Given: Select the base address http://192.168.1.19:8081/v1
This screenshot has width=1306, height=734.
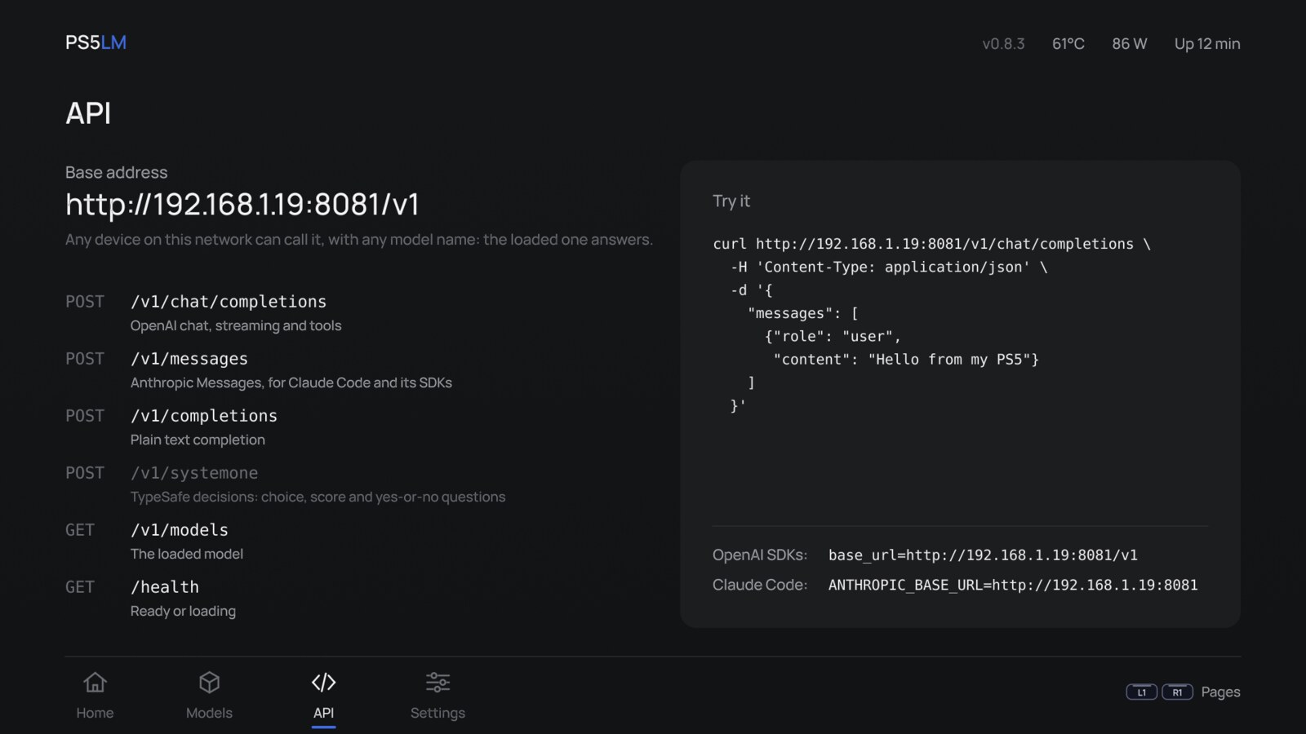Looking at the screenshot, I should pos(242,204).
